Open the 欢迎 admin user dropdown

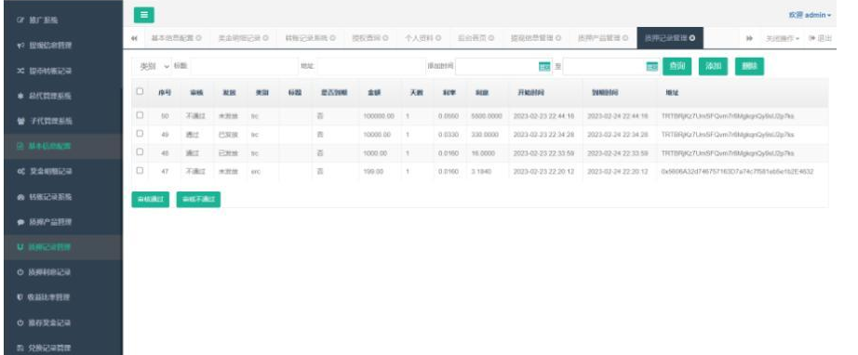pos(810,15)
